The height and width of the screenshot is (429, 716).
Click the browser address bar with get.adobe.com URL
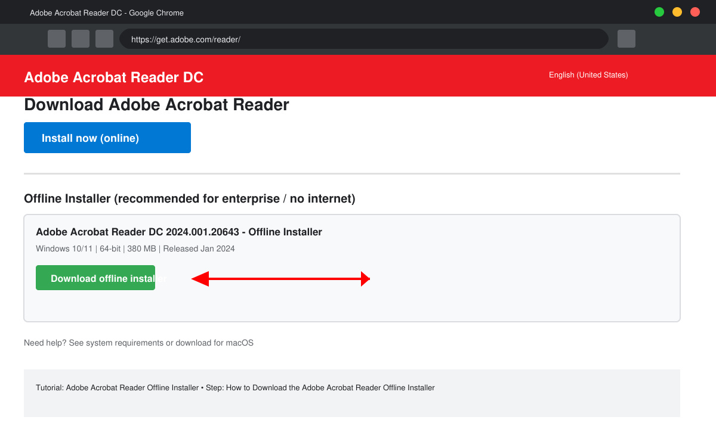pyautogui.click(x=364, y=39)
